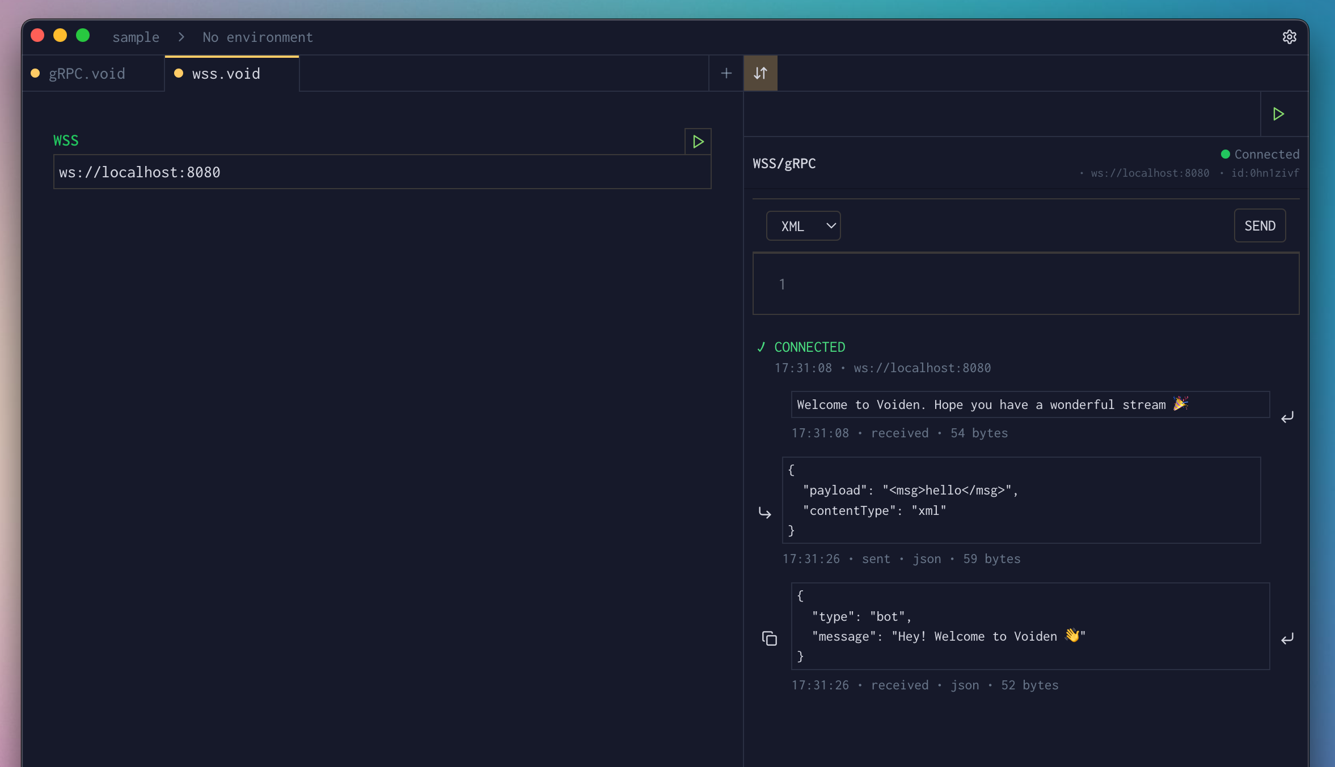
Task: Open the XML message format dropdown
Action: click(x=803, y=225)
